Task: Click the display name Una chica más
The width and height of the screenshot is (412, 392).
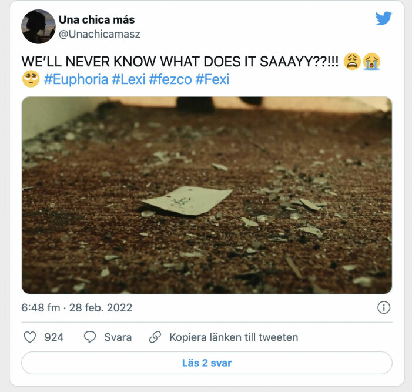Action: 97,20
